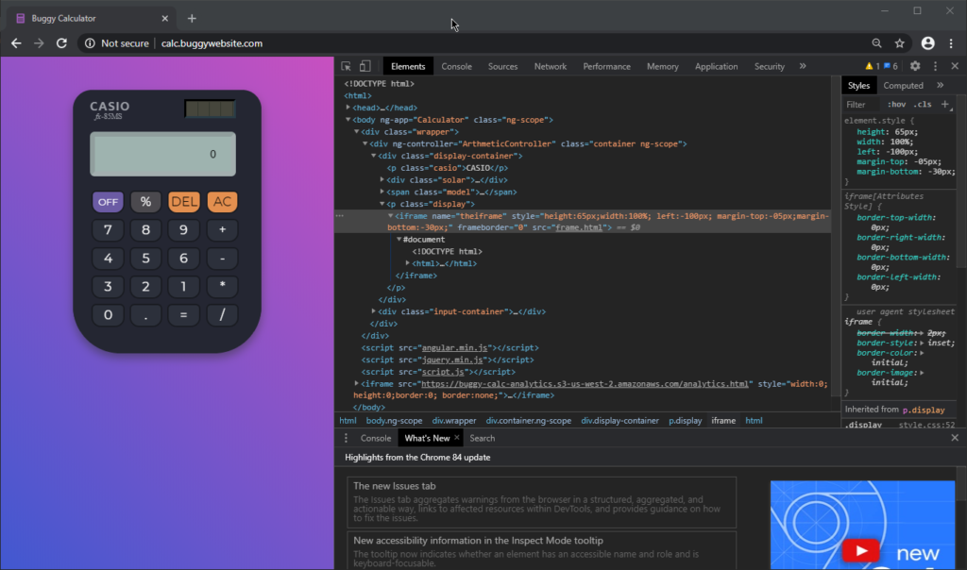Click the Styles filter input field
967x570 pixels.
[861, 105]
